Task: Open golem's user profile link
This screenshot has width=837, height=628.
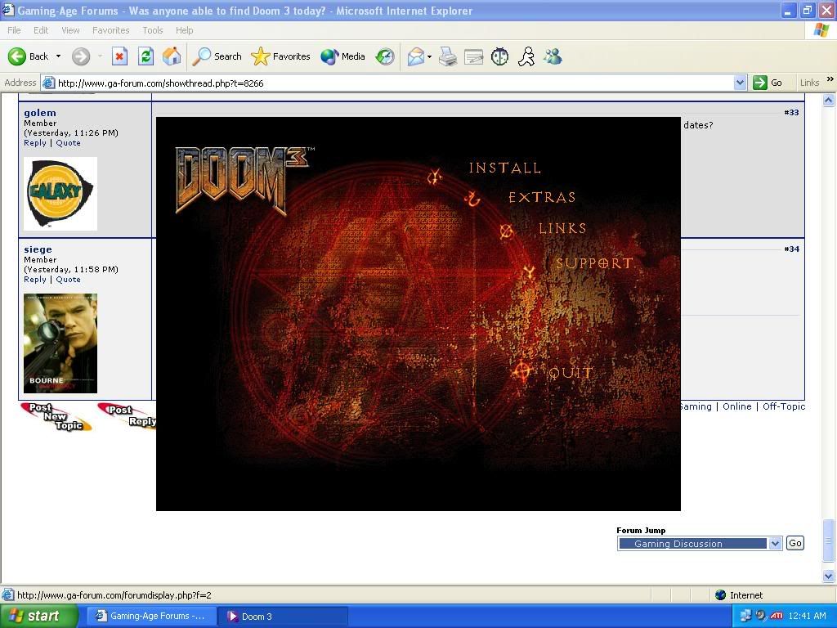Action: [x=40, y=113]
